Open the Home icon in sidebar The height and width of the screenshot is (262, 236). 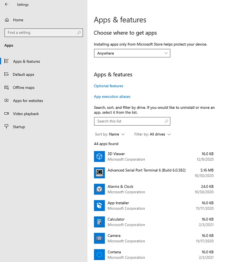pyautogui.click(x=7, y=20)
